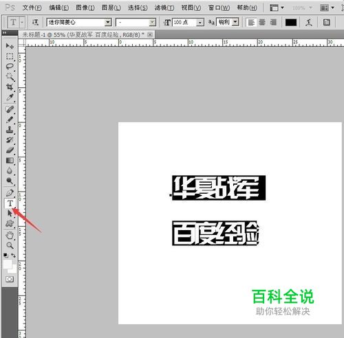Toggle Quick Mask mode
Screen dimensions: 344x338
coord(10,279)
